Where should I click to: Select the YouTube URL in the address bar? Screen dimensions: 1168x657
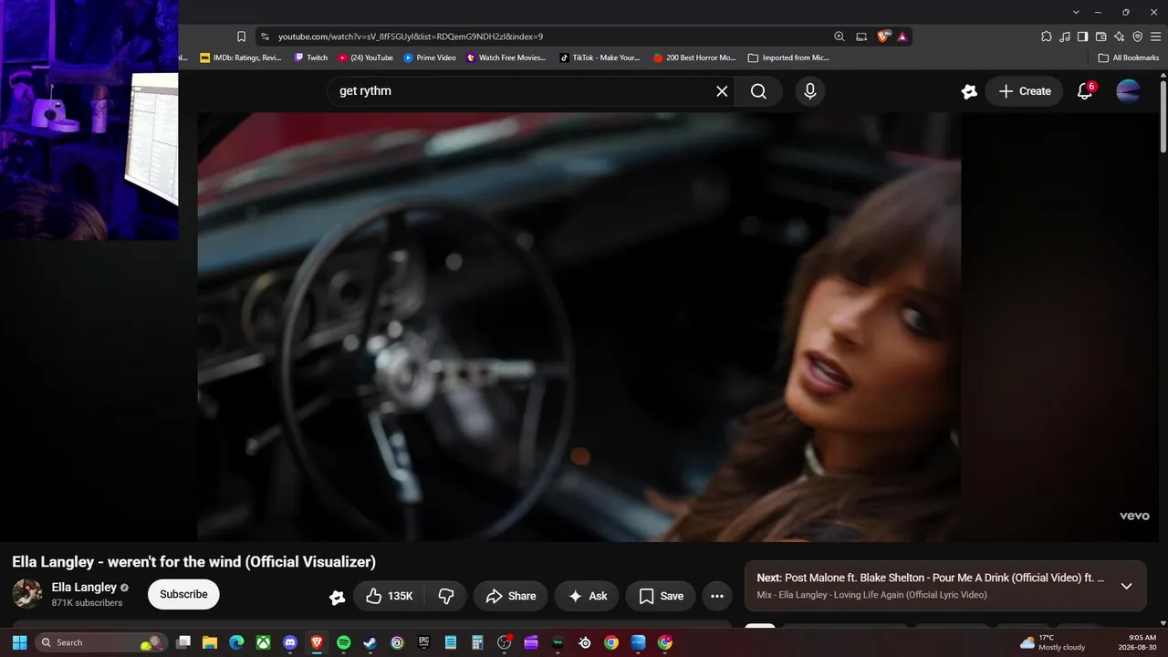tap(411, 36)
